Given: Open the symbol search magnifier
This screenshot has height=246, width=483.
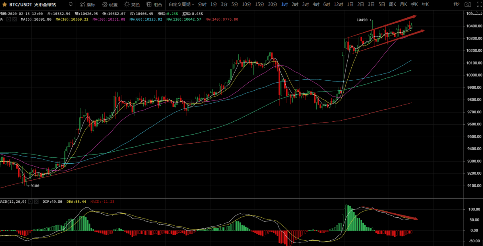Looking at the screenshot, I should point(71,4).
